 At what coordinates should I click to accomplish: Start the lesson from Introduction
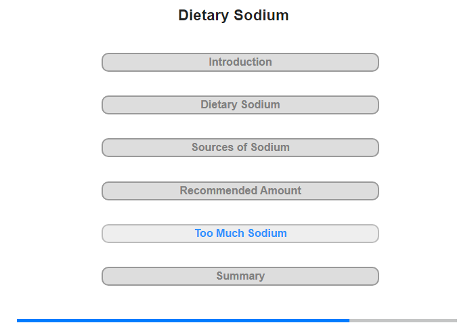point(240,62)
